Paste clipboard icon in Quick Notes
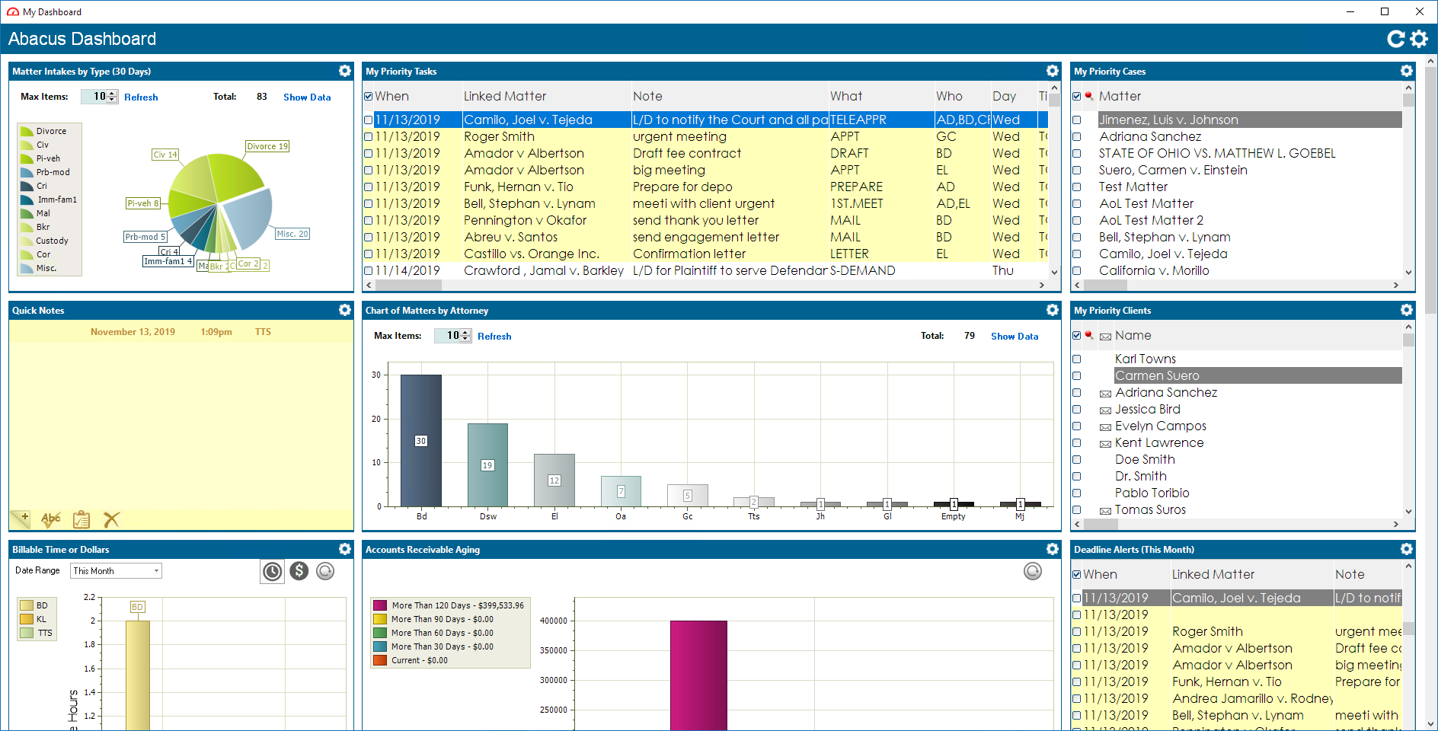Screen dimensions: 1438x731 pyautogui.click(x=81, y=519)
